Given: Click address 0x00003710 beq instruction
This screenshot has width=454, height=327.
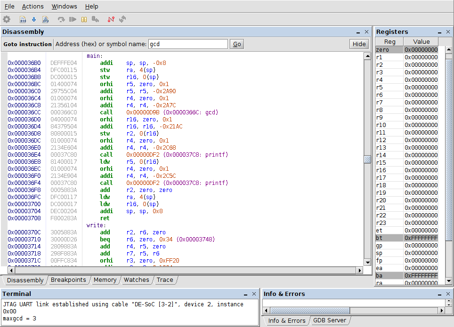Looking at the screenshot, I should 185,239.
